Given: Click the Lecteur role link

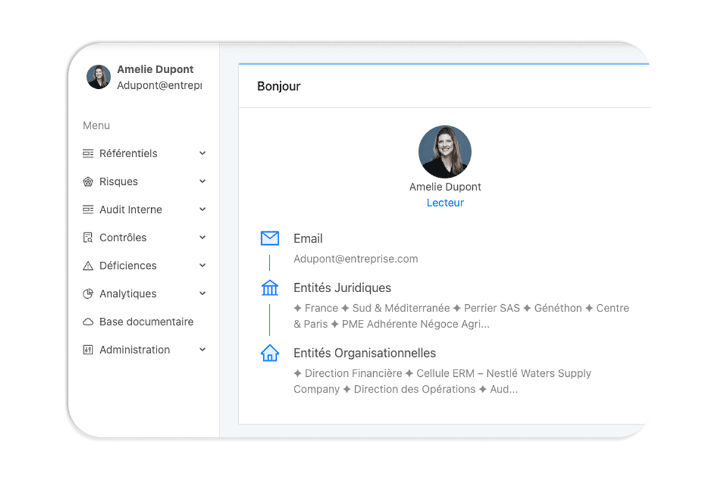Looking at the screenshot, I should click(445, 203).
